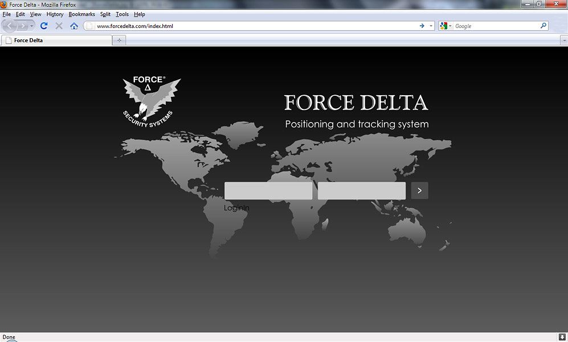Go back using the back arrow
Image resolution: width=568 pixels, height=342 pixels.
[x=9, y=26]
